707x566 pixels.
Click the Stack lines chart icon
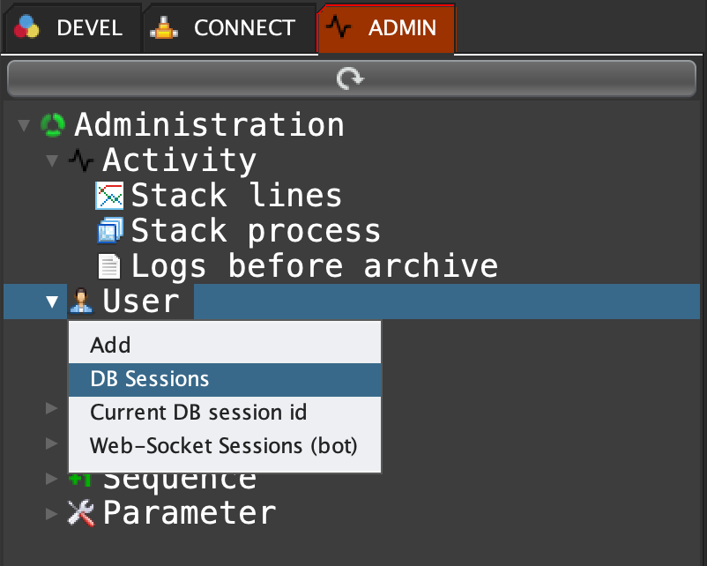click(x=109, y=196)
